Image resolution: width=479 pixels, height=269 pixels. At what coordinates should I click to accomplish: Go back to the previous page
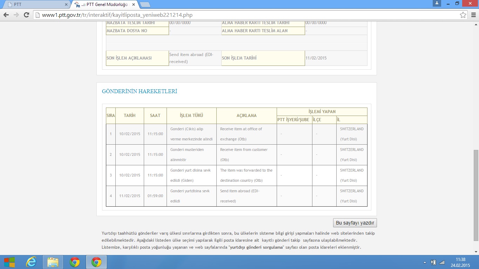(6, 15)
